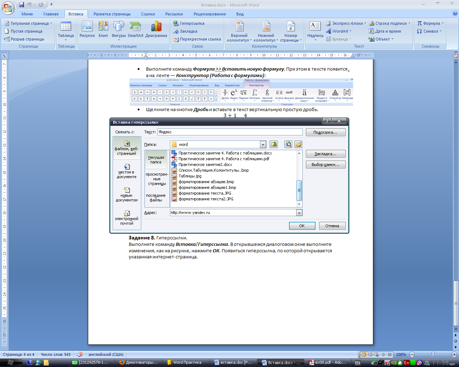Save document via Quick Access floppy icon
Screen dimensions: 459x367
click(22, 5)
